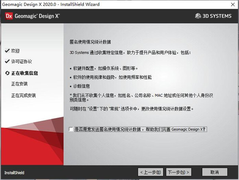This screenshot has height=180, width=239.
Task: Click the 3D Systems logo icon
Action: 198,16
